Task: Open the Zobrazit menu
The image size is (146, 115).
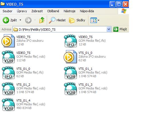Action: (x=37, y=11)
